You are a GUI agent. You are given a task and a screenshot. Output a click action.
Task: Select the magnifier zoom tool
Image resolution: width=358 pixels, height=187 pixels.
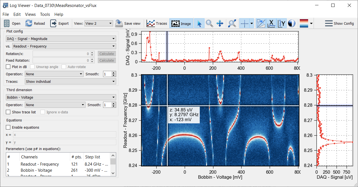coord(209,23)
